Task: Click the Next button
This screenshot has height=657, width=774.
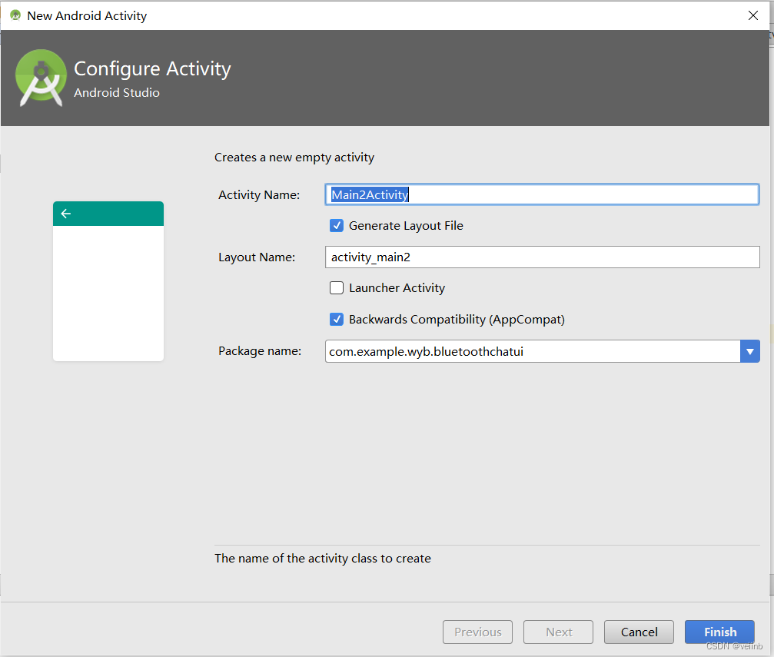Action: (x=559, y=632)
